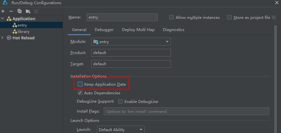
Task: Click the Install Flags input field
Action: coord(186,111)
